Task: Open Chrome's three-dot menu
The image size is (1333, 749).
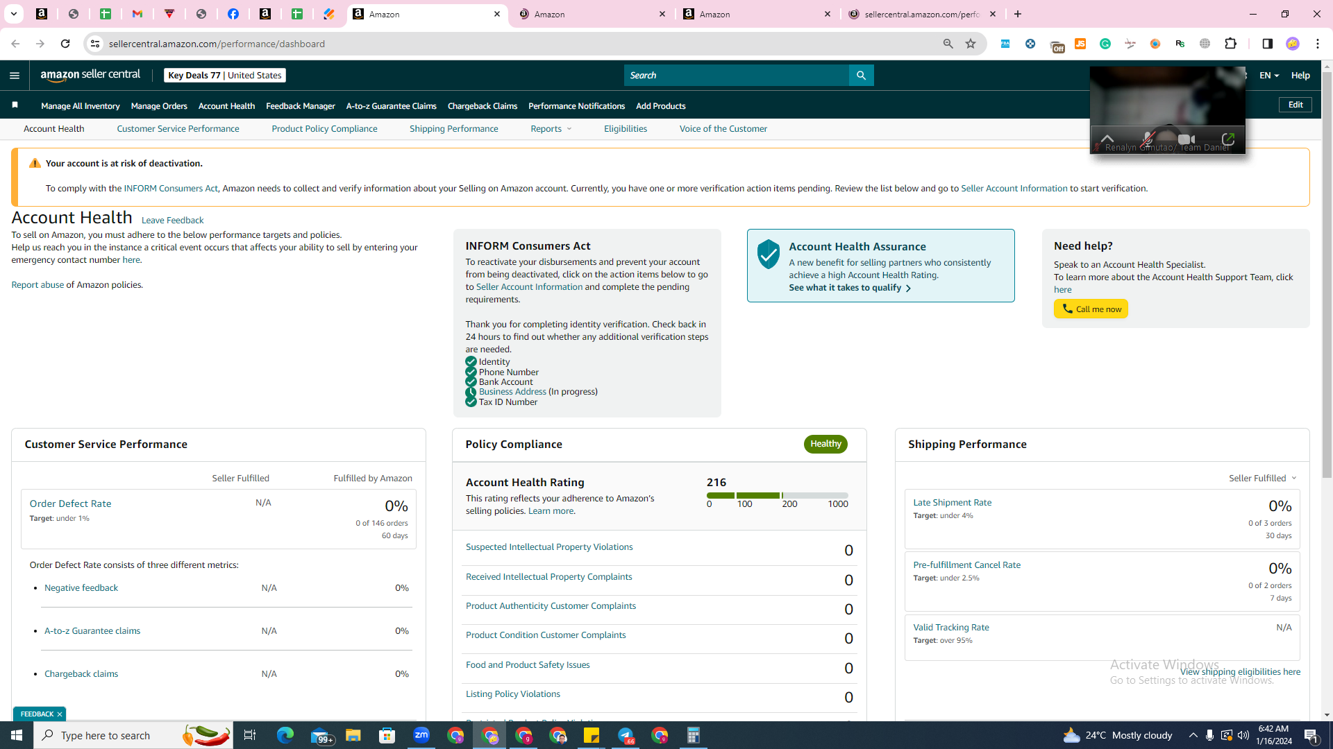Action: click(1318, 44)
